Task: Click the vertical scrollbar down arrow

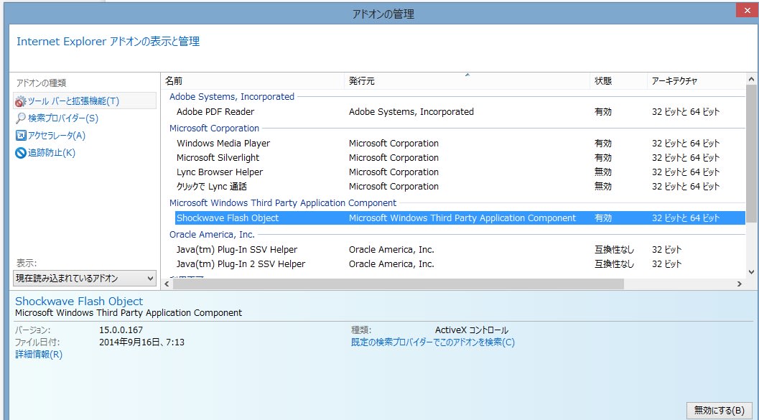Action: [751, 272]
